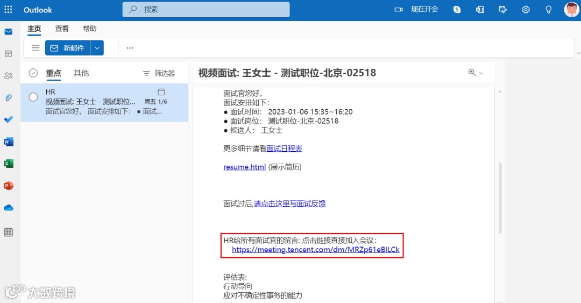The image size is (581, 303).
Task: Open the Tips lightbulb icon
Action: pos(549,10)
